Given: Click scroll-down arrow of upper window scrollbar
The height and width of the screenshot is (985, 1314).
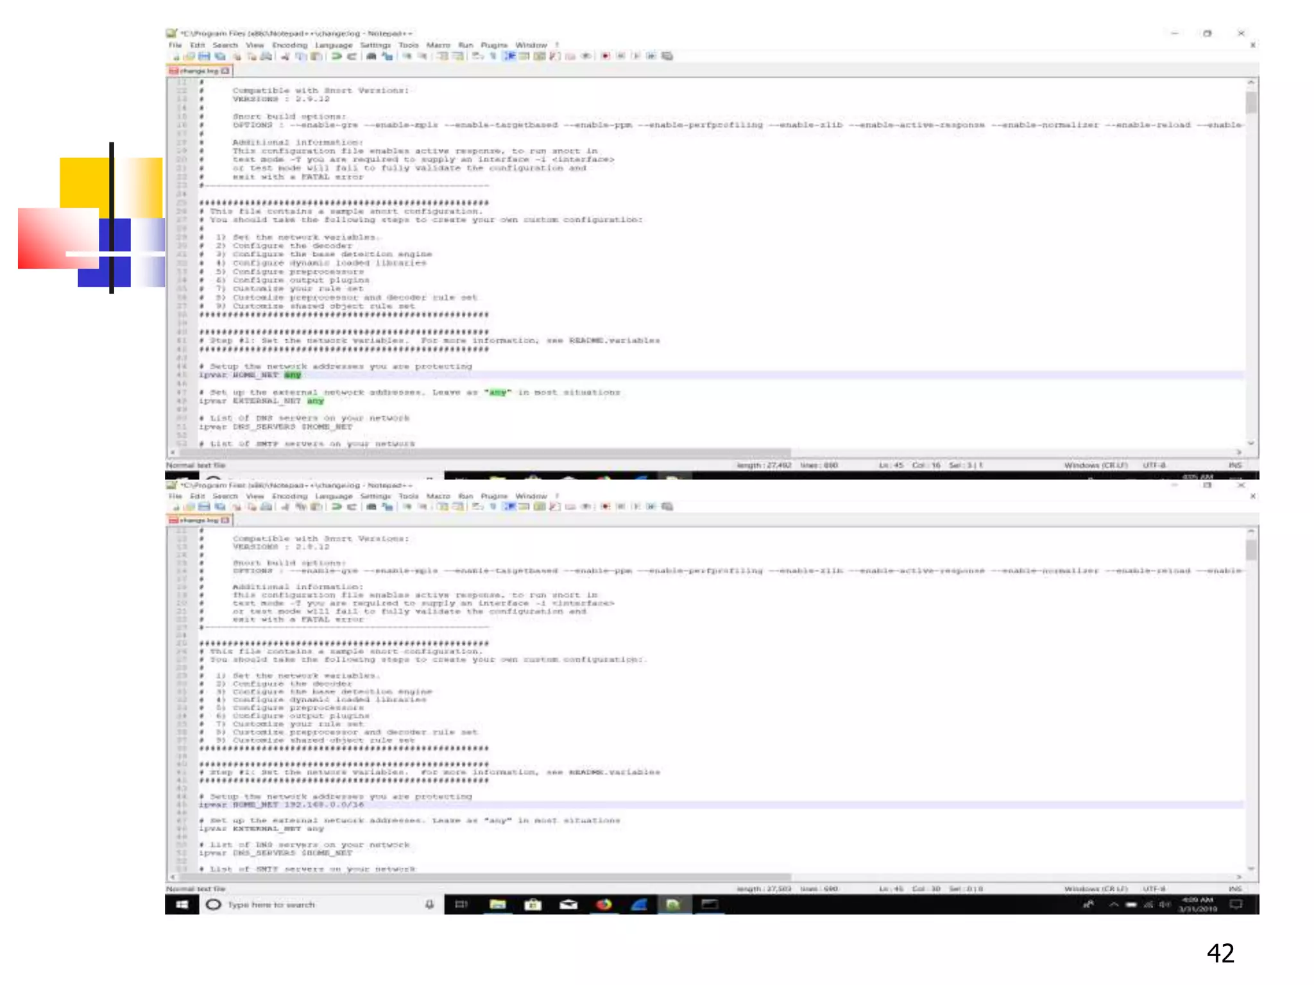Looking at the screenshot, I should [x=1251, y=443].
